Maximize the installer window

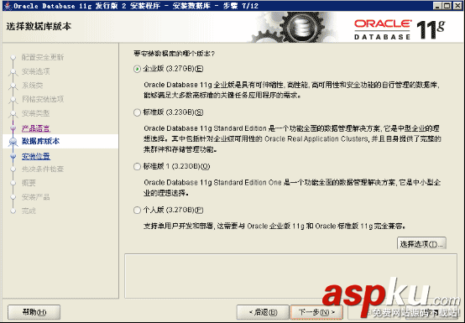pyautogui.click(x=447, y=6)
